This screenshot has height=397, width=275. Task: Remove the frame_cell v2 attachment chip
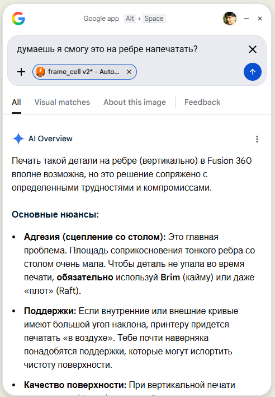(x=129, y=72)
